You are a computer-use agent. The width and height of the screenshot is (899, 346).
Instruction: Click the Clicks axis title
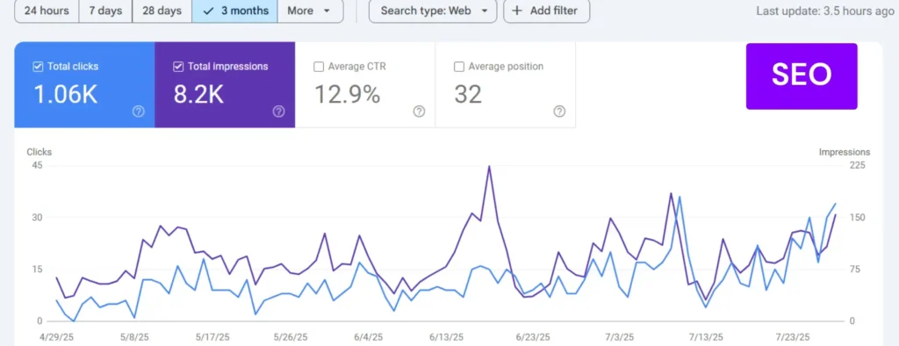click(39, 152)
